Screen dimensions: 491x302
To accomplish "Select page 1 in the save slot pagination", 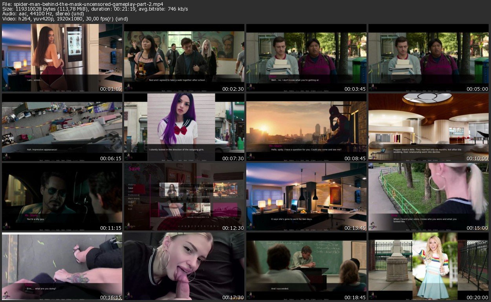I will coord(189,226).
